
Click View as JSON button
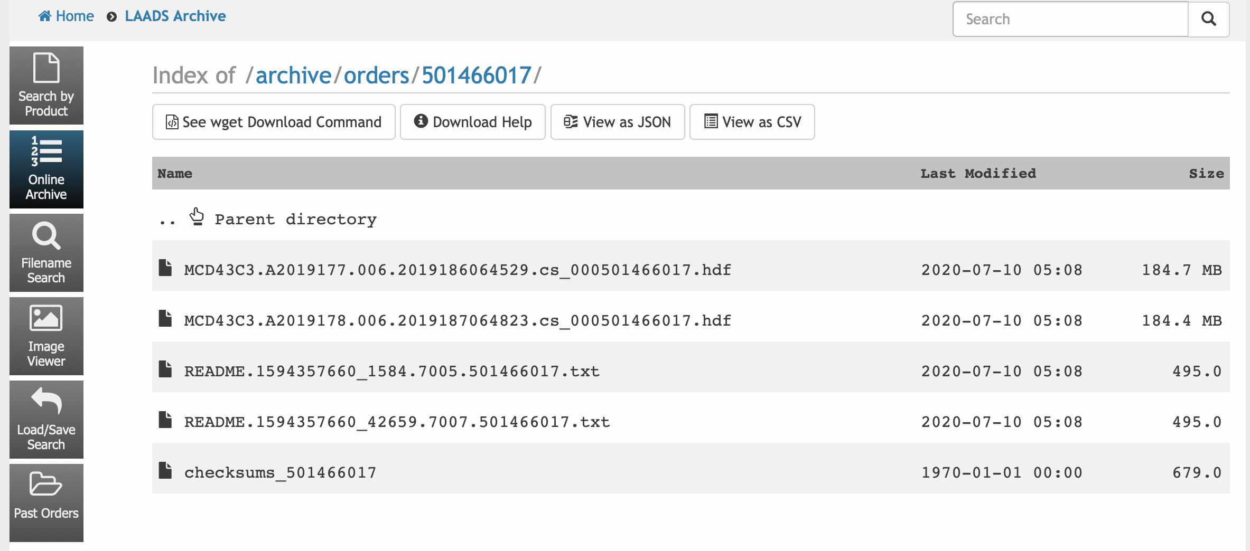(618, 122)
